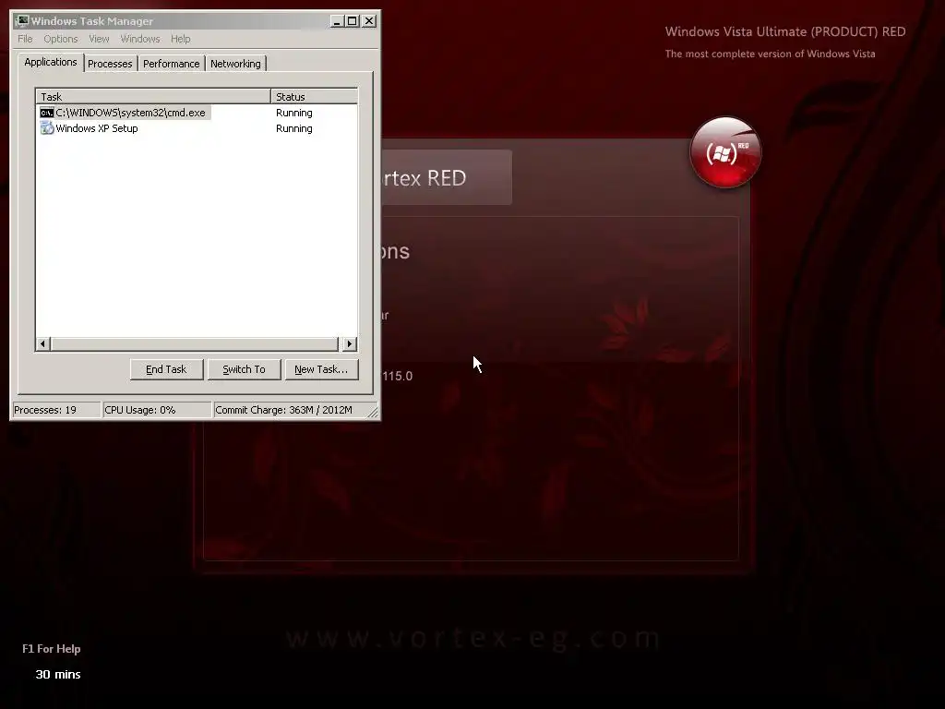Click the CPU Usage: 0% status entry
Image resolution: width=945 pixels, height=709 pixels.
coord(157,410)
